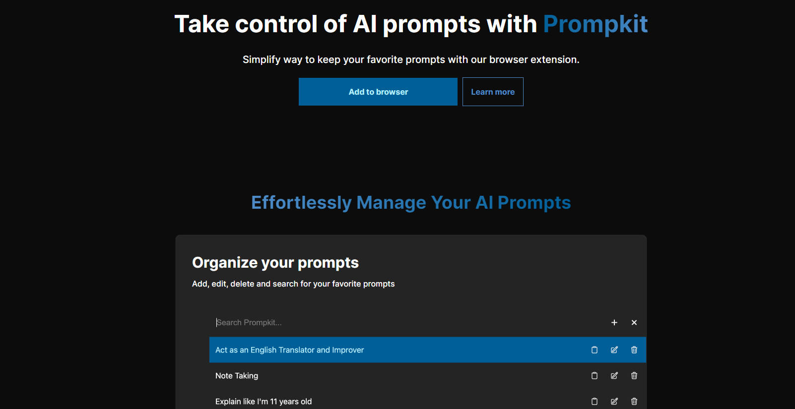Add a new prompt using the plus icon
Image resolution: width=795 pixels, height=409 pixels.
pyautogui.click(x=614, y=322)
